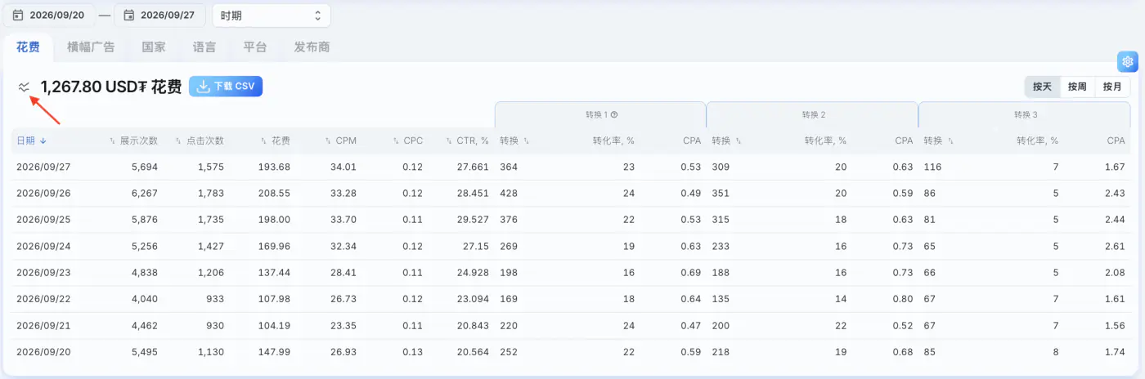The image size is (1145, 379).
Task: Click conversion 1 value 428
Action: (x=509, y=194)
